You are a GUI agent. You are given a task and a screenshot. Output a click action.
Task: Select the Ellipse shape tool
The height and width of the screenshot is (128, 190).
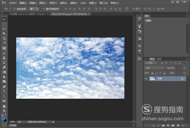coord(4,101)
